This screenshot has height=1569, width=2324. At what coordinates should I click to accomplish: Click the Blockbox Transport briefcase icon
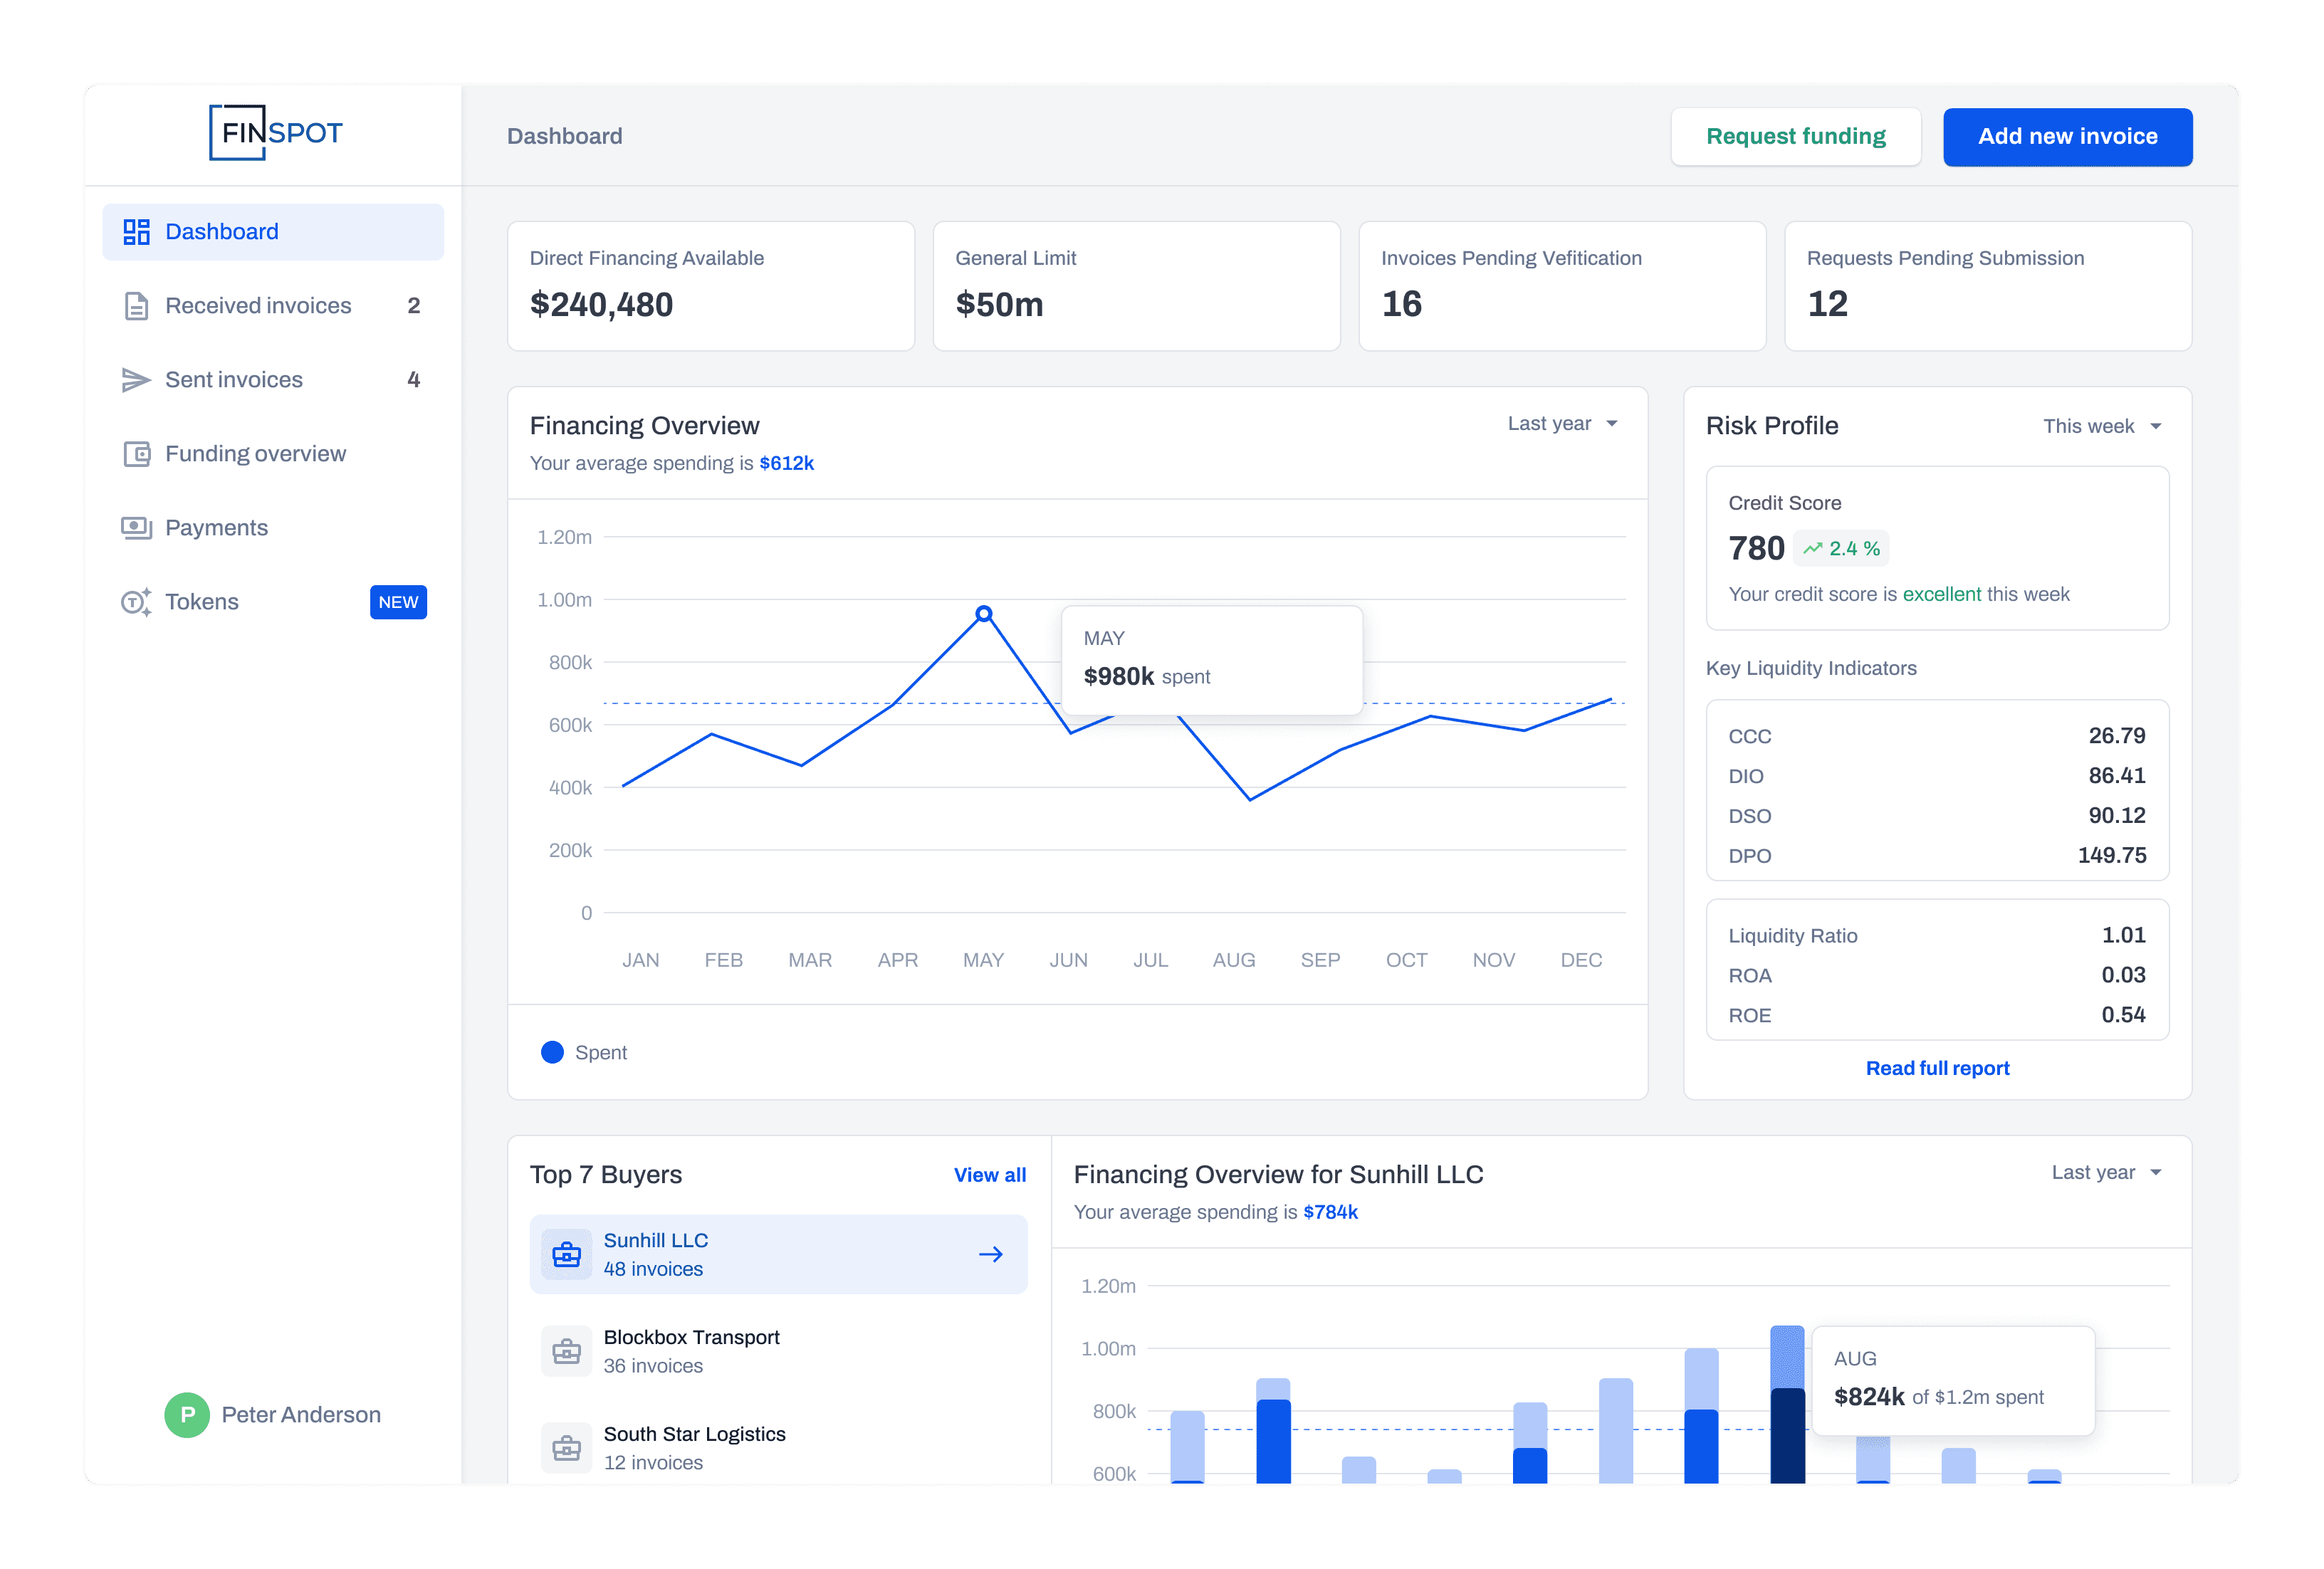pyautogui.click(x=566, y=1352)
